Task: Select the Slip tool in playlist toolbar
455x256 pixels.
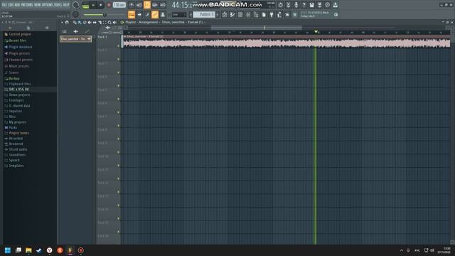Action: [95, 22]
